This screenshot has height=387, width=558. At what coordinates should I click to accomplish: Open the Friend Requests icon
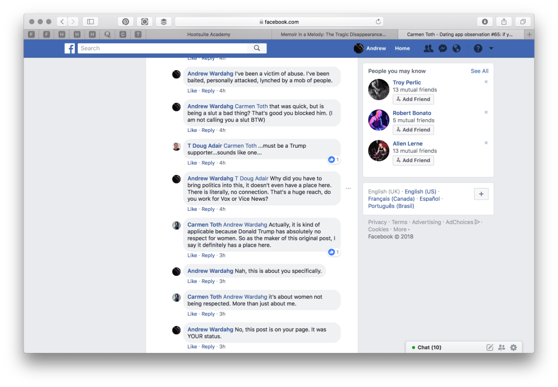[x=428, y=49]
